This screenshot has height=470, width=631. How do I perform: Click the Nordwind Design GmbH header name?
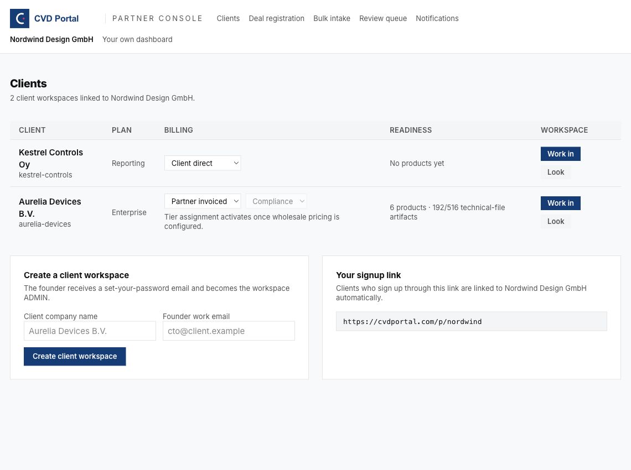(x=51, y=39)
